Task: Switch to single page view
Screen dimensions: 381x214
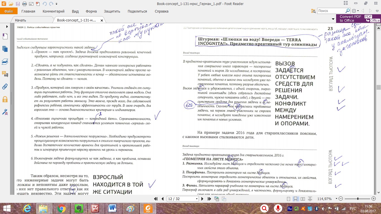Action: (289, 199)
